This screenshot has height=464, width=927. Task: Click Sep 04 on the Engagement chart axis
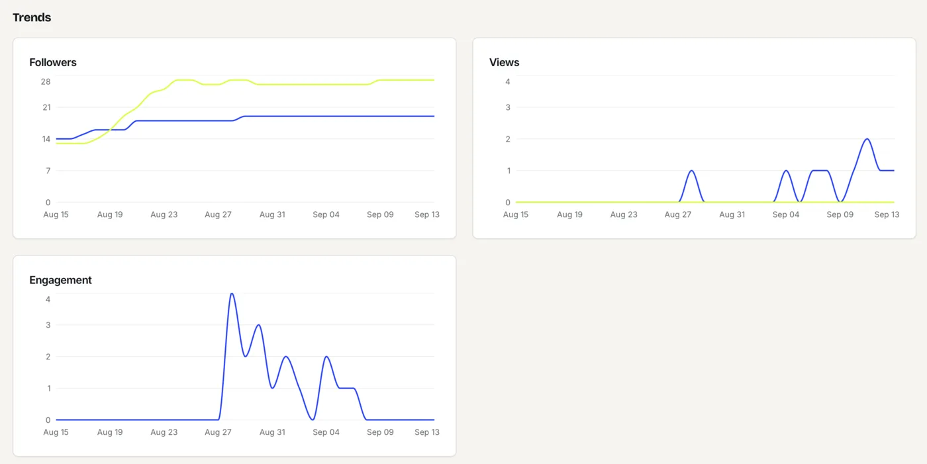[x=326, y=432]
